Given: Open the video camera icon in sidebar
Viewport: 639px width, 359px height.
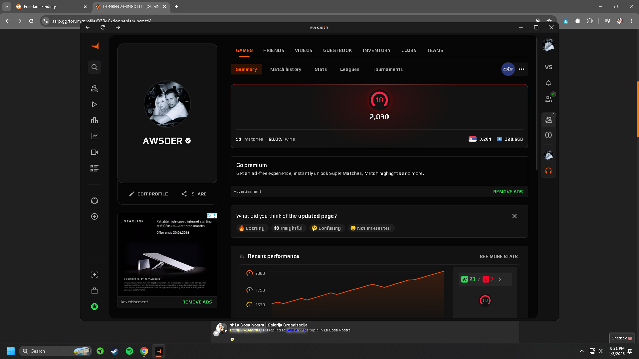Looking at the screenshot, I should pos(95,152).
